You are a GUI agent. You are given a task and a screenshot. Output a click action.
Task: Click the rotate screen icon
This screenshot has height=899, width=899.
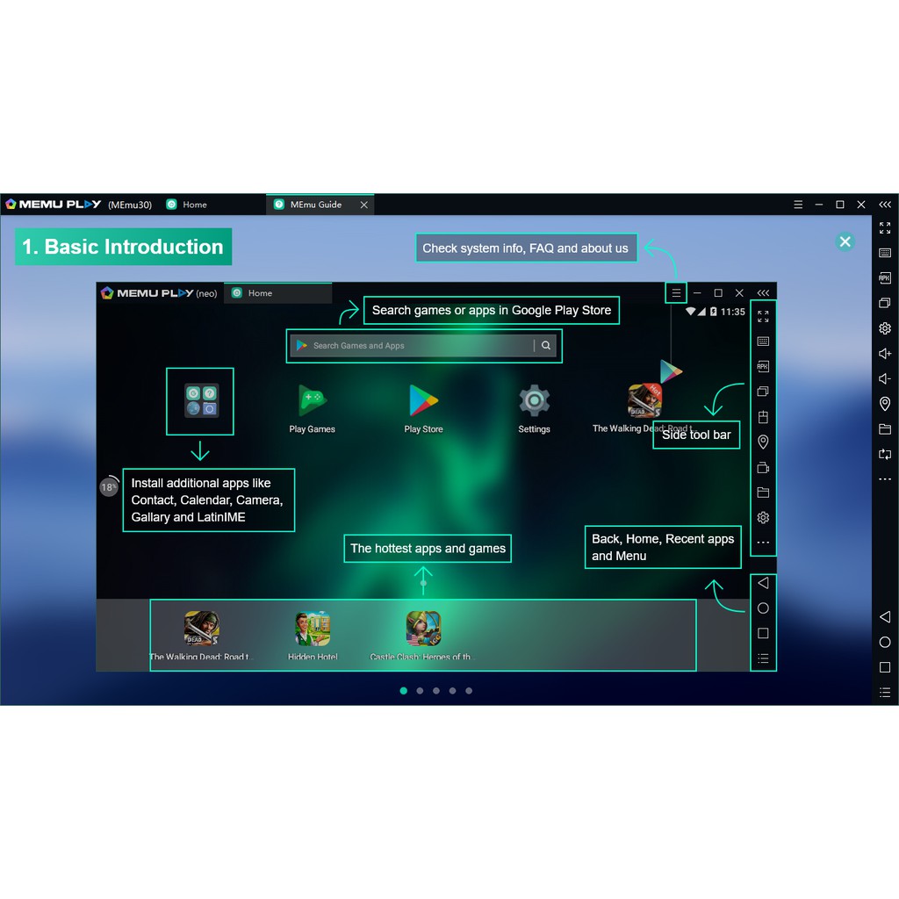click(885, 454)
